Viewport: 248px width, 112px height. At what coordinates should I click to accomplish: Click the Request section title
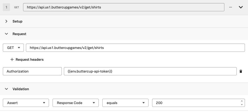click(x=19, y=34)
